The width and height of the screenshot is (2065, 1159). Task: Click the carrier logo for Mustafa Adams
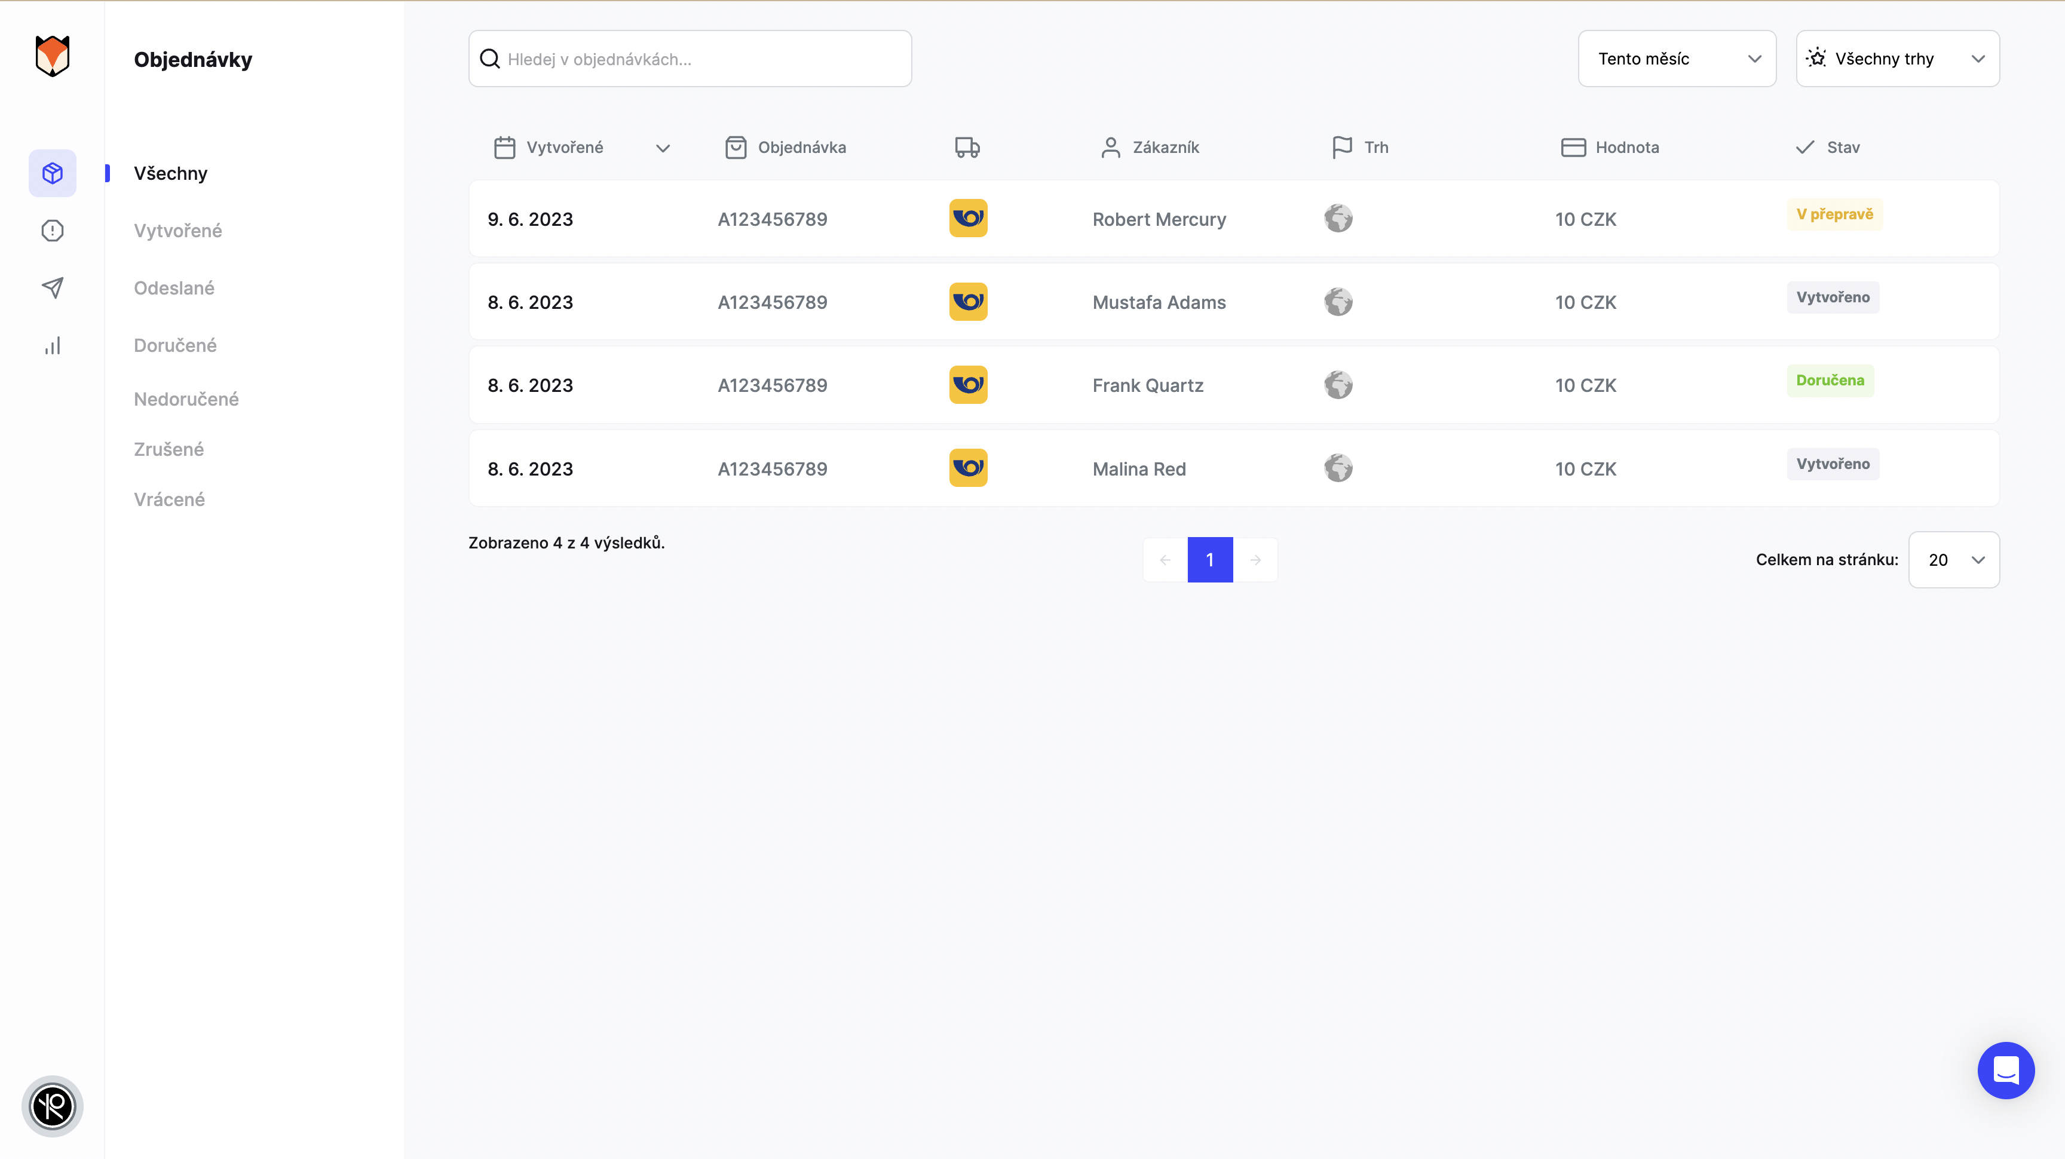point(969,301)
